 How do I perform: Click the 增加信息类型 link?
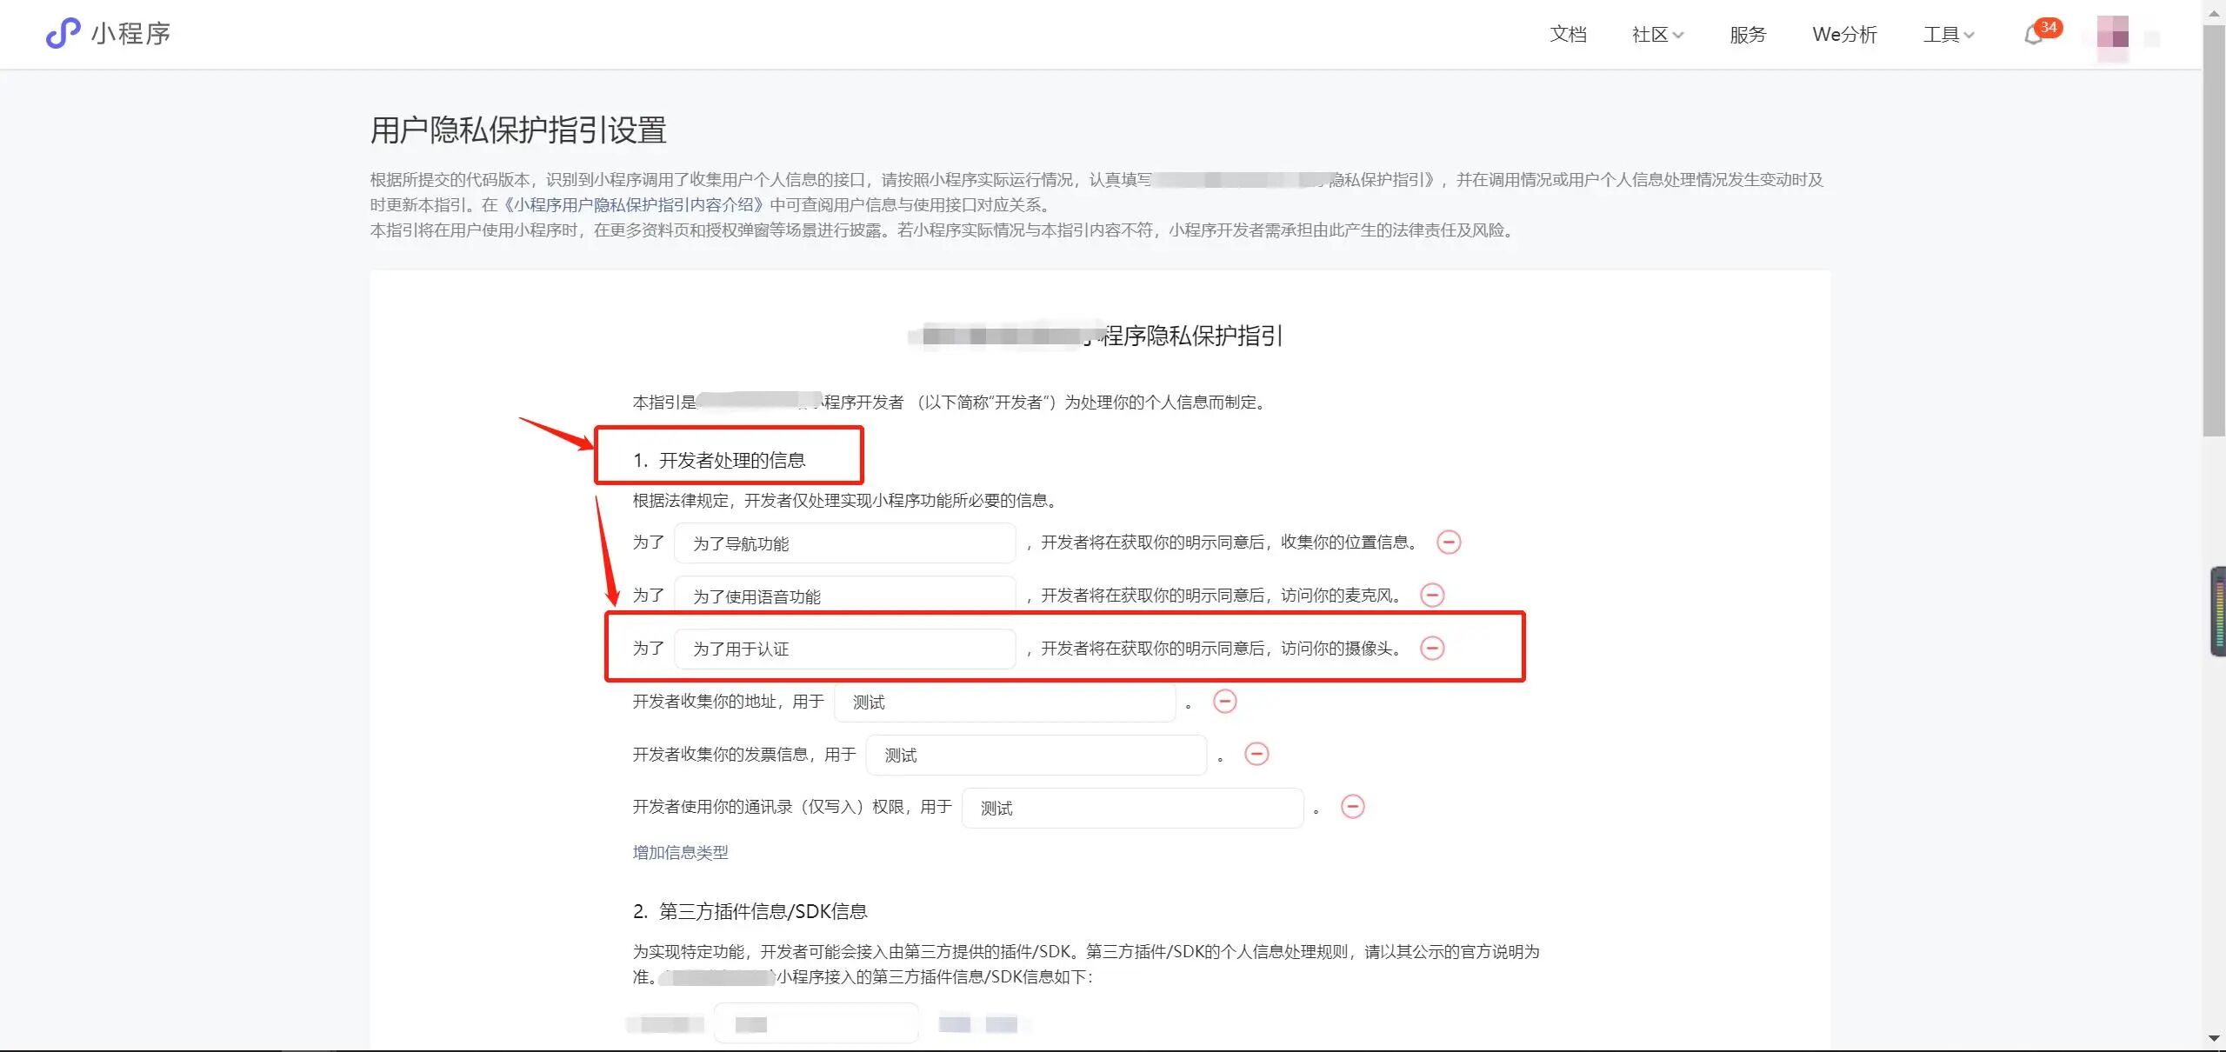pos(680,853)
